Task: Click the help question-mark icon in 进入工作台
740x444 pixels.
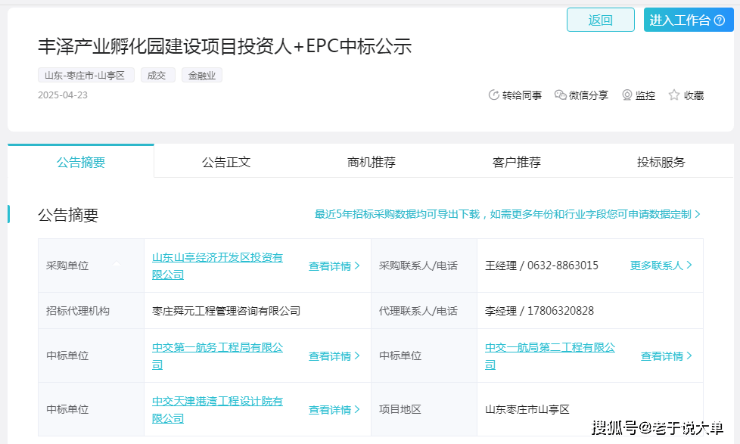Action: (720, 20)
